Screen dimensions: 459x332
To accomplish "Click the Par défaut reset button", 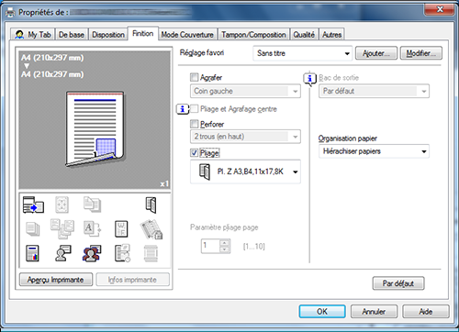I will [398, 283].
